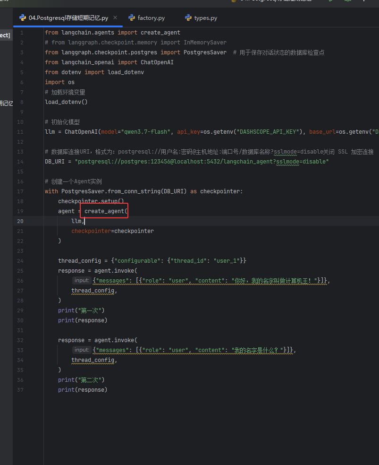Click the checkpointer=checkpointer keyword argument
Viewport: 379px width, 465px height.
click(112, 231)
